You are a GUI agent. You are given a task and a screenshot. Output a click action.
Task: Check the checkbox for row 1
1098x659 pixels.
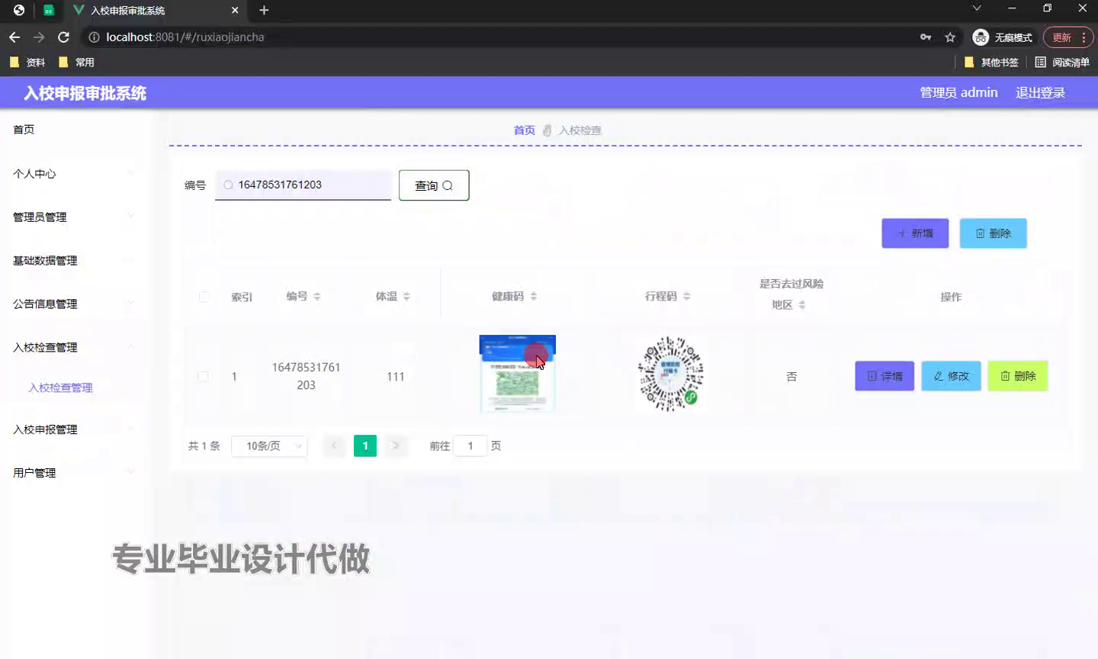[x=203, y=377]
